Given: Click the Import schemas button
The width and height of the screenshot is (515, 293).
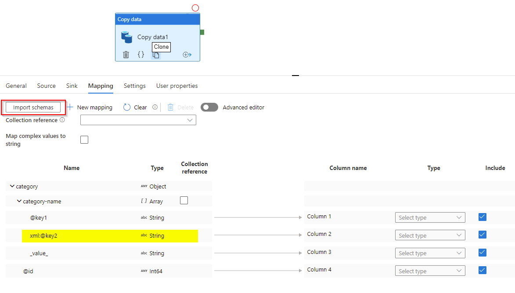Looking at the screenshot, I should tap(33, 107).
